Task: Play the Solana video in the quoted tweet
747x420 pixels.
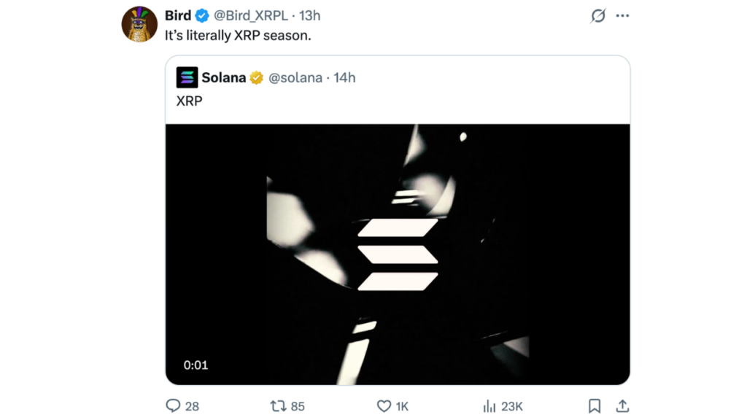Action: point(398,254)
